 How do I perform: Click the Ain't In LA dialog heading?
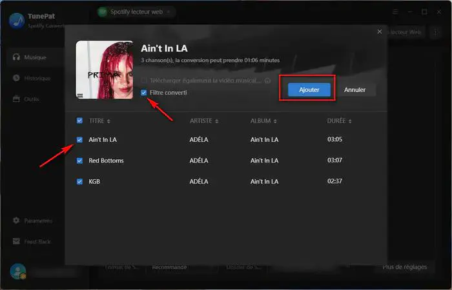pyautogui.click(x=164, y=48)
